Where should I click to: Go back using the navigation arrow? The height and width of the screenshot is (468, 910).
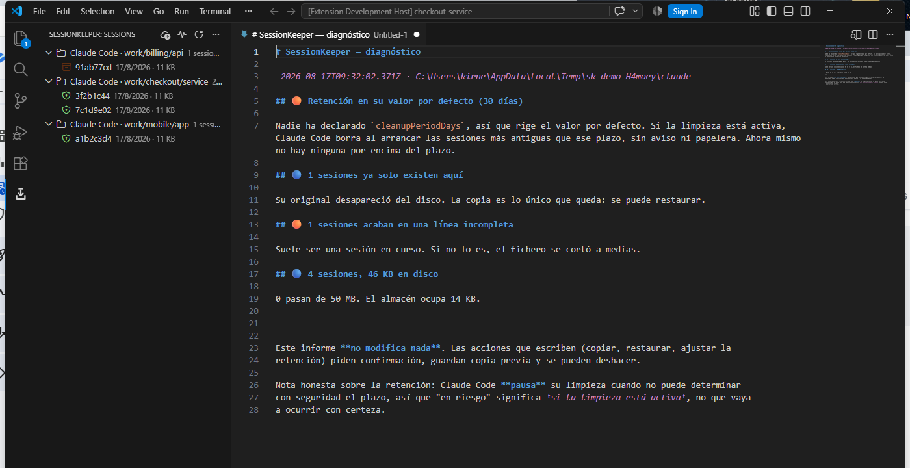click(274, 11)
